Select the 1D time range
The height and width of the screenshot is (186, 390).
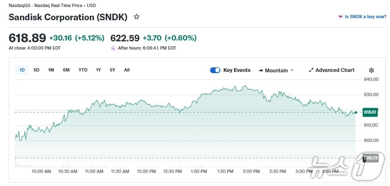(22, 70)
